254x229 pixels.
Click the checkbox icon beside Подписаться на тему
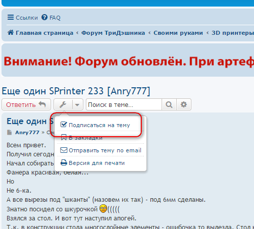tap(64, 125)
